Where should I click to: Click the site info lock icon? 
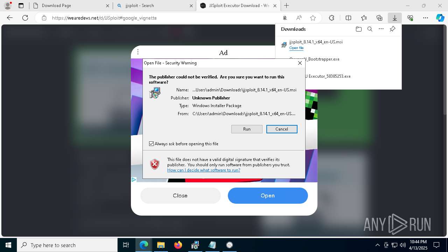tap(44, 18)
